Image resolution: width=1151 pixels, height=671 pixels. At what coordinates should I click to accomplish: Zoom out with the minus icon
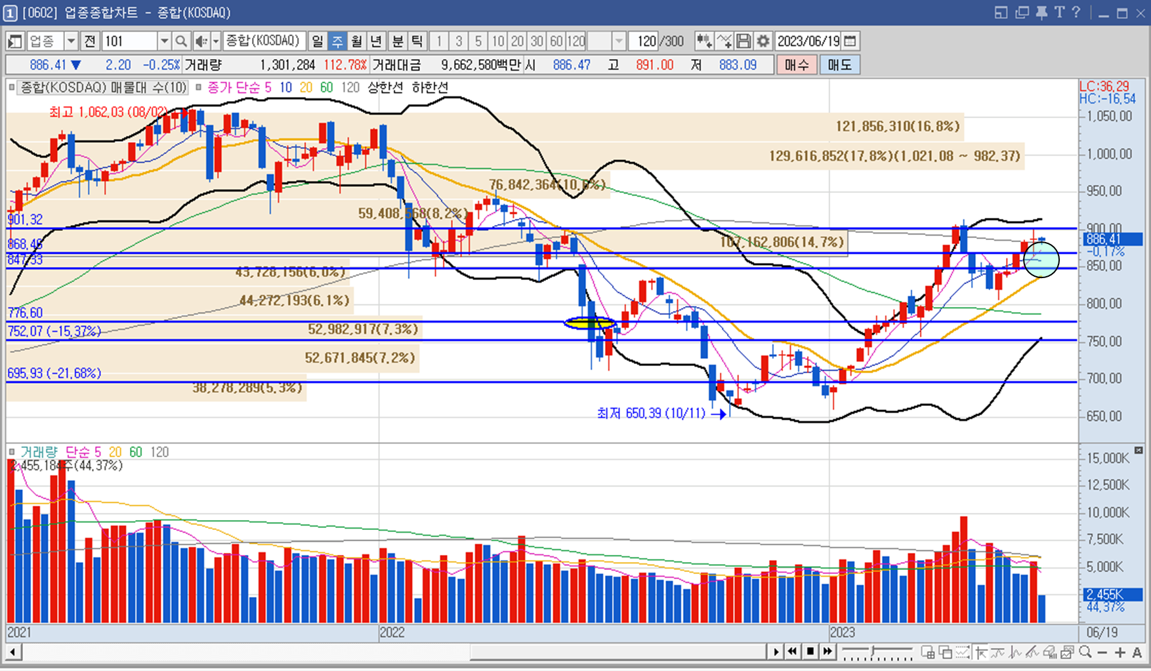tap(1102, 653)
